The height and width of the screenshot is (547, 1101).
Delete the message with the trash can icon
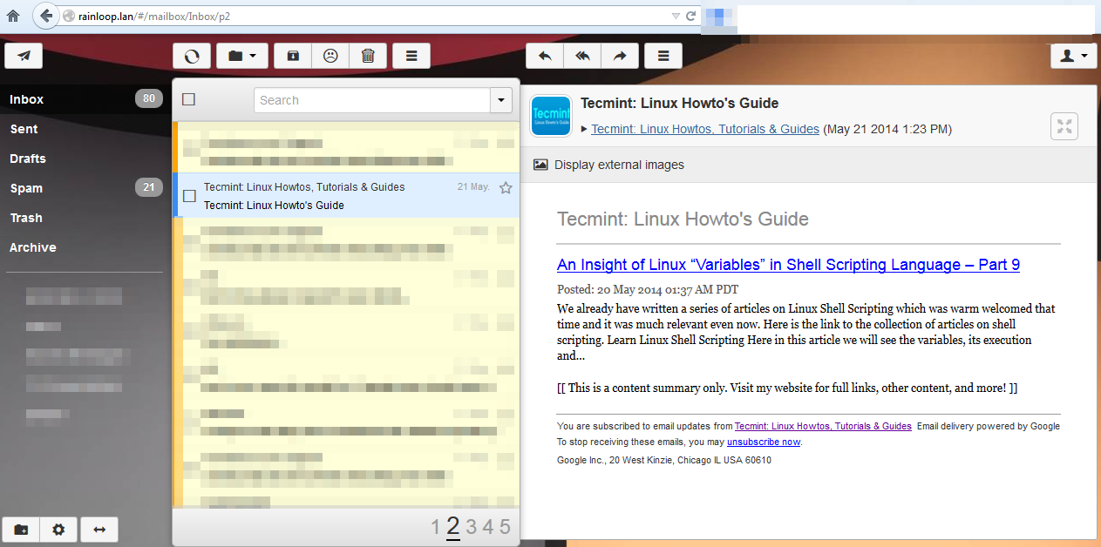coord(368,56)
